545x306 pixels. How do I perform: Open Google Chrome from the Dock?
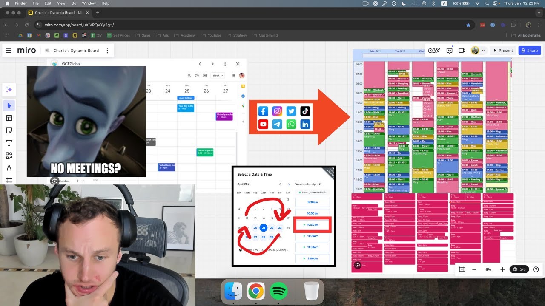[x=255, y=291]
